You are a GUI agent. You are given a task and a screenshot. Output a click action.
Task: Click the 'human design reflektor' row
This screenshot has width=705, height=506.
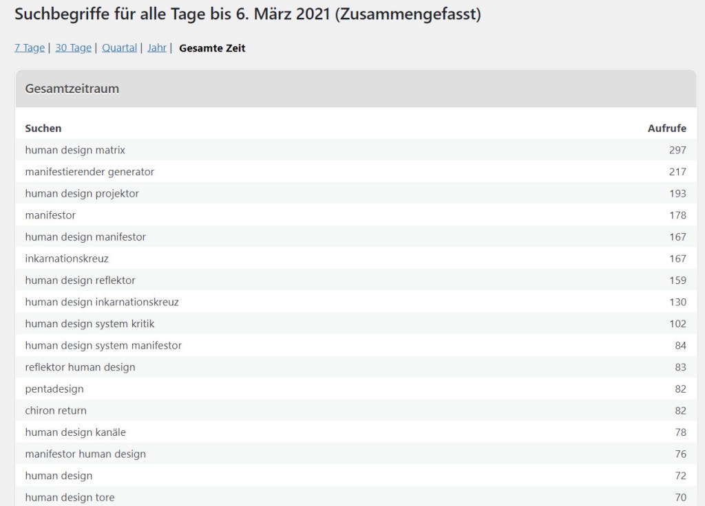click(x=80, y=280)
